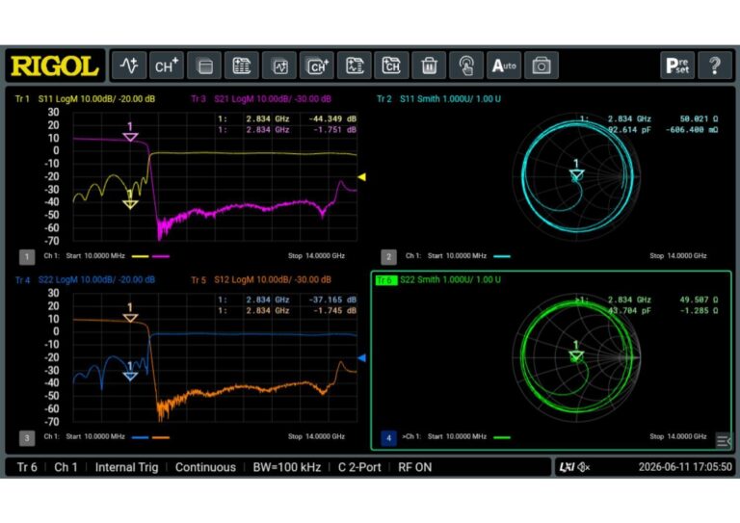Click the blue reference level triangle marker
740x523 pixels.
(362, 358)
